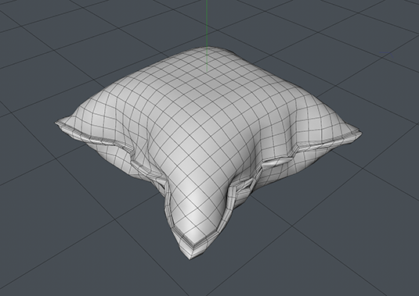
Task: Click grid line intersection beside the blue marker
Action: click(382, 59)
